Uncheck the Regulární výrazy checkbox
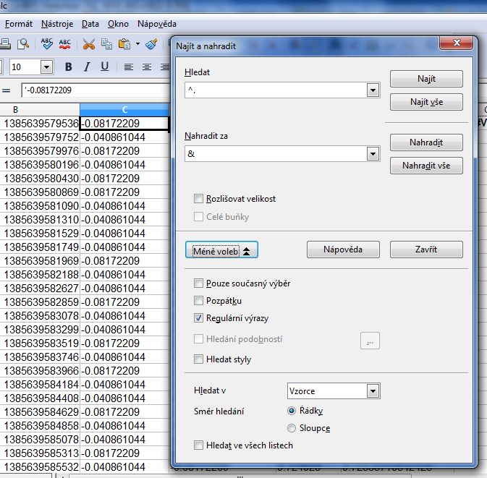The width and height of the screenshot is (487, 478). (x=199, y=318)
